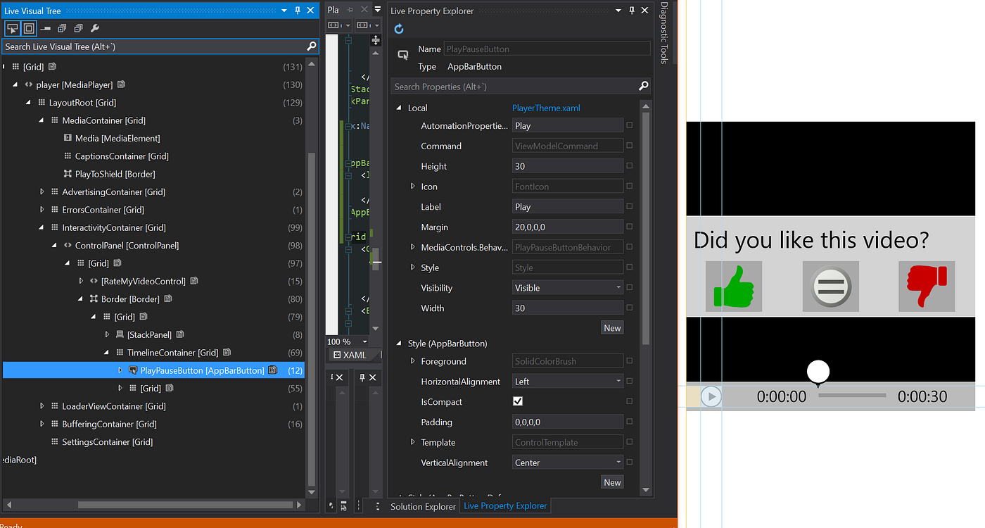Switch to the XAML view tab
The height and width of the screenshot is (528, 985).
(x=354, y=355)
